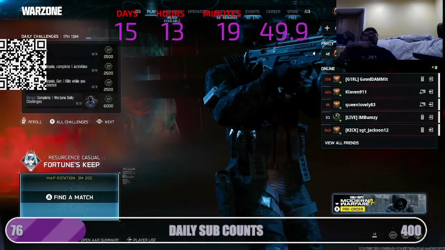
Task: Join queenlovely83 using the join icon
Action: tap(431, 105)
